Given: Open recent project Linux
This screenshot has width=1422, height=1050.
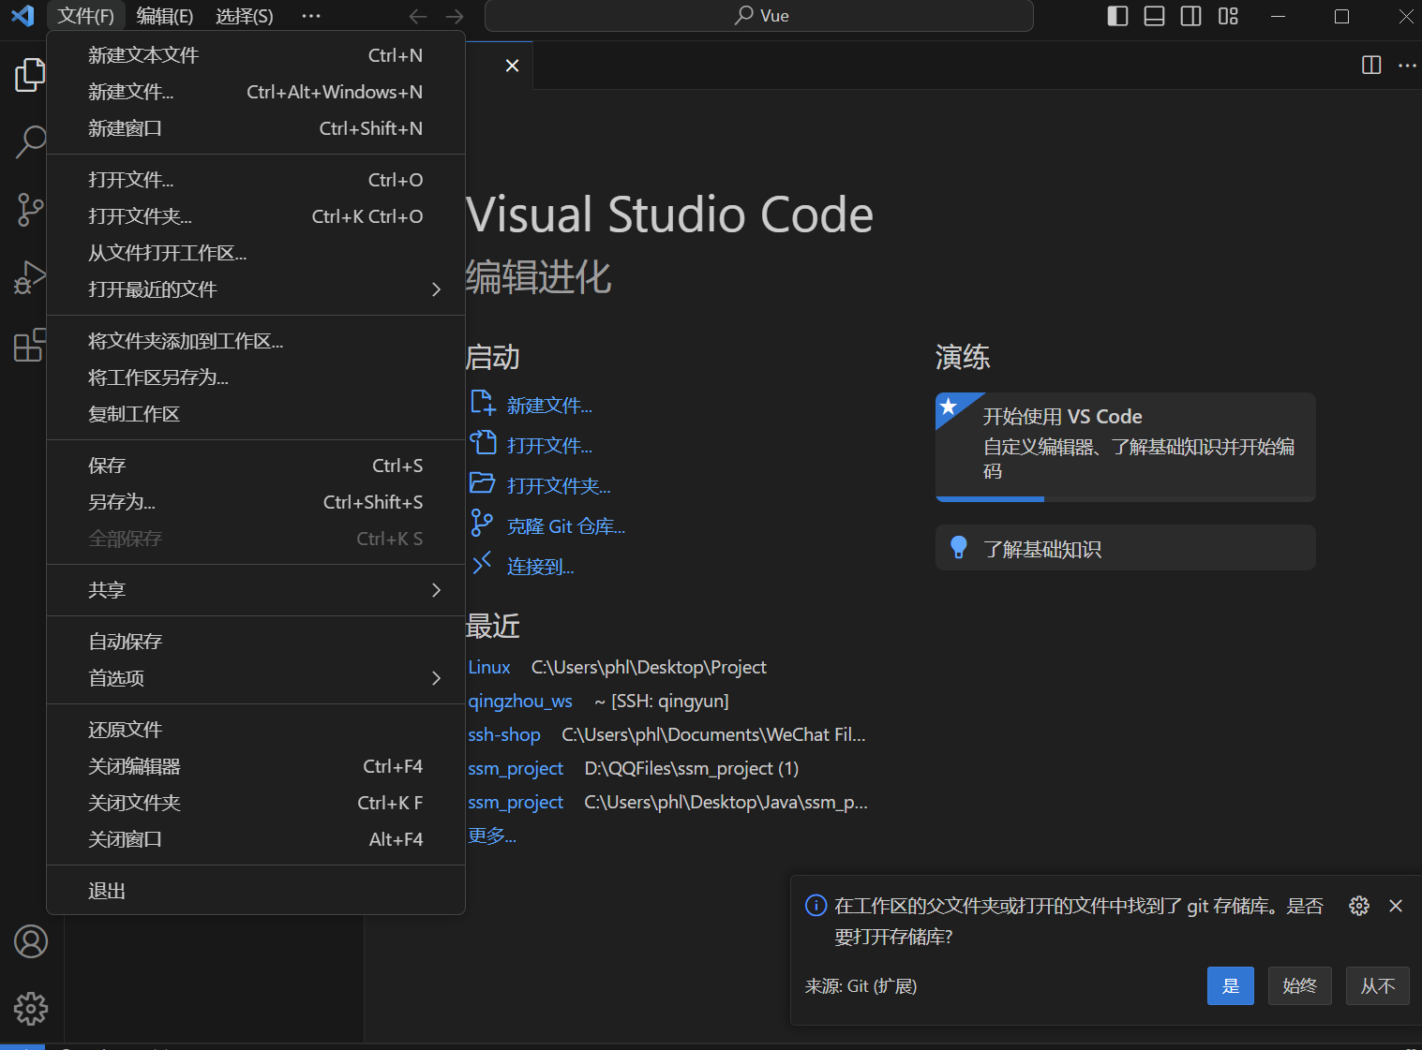Looking at the screenshot, I should tap(489, 667).
